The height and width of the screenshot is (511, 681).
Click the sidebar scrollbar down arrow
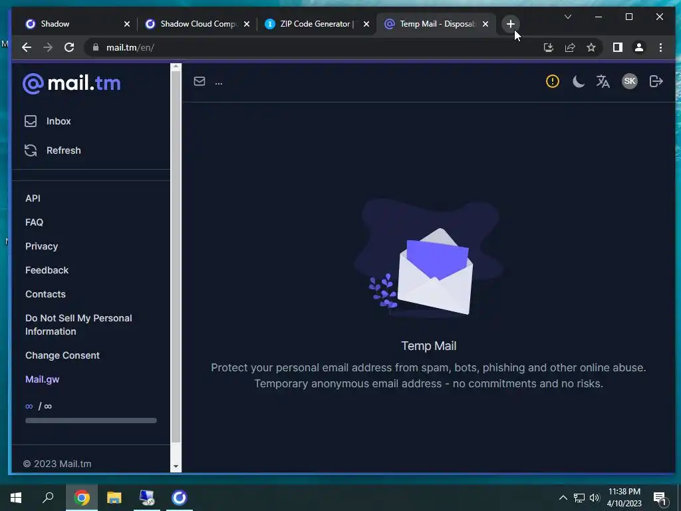click(176, 466)
